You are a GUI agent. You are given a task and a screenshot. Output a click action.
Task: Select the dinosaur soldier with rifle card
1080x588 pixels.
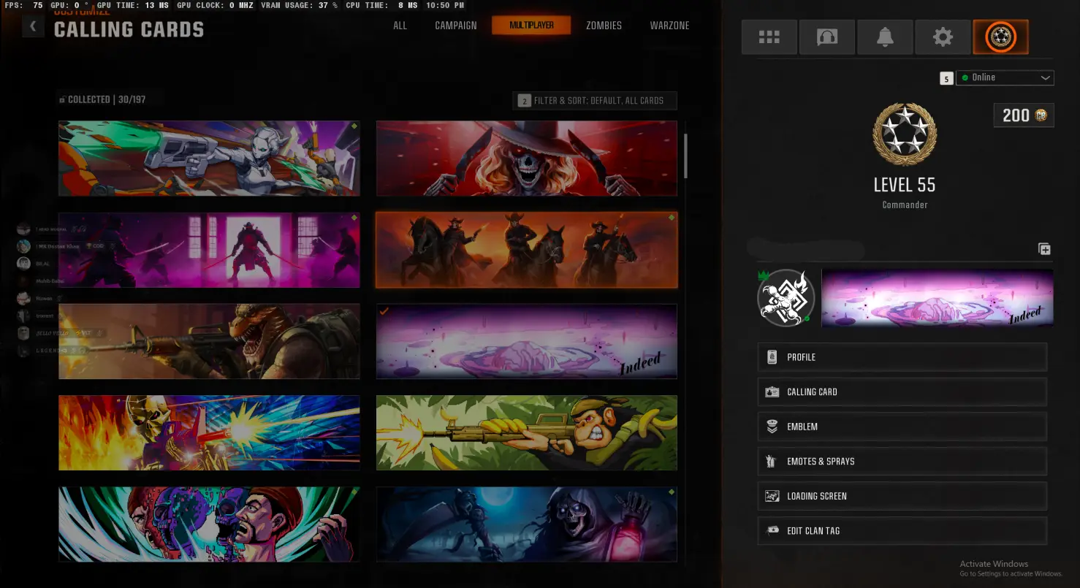tap(209, 342)
